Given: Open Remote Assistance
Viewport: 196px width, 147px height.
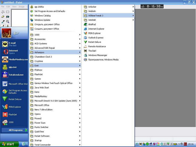Looking at the screenshot, I should click(x=108, y=46).
